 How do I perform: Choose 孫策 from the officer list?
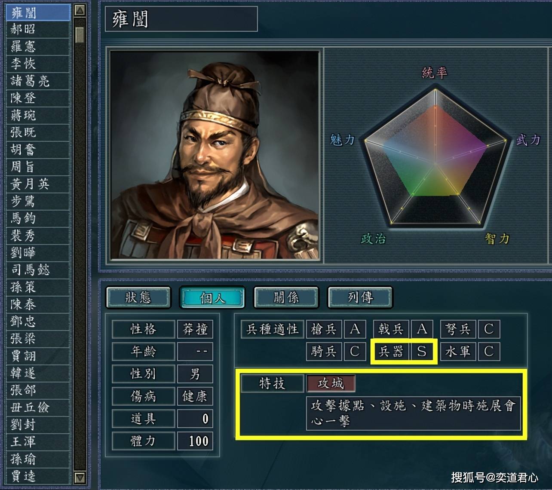coord(38,287)
